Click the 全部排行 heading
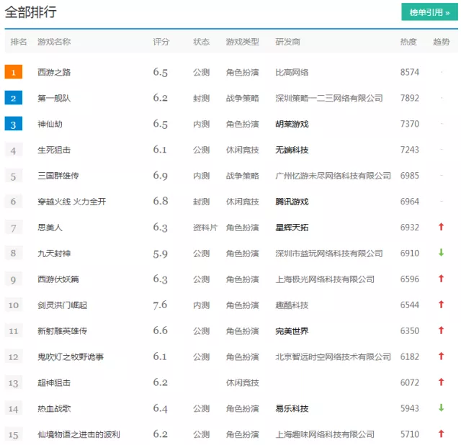 click(30, 12)
